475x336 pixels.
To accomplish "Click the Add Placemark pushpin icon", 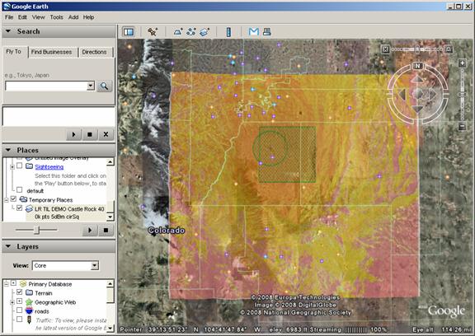I will (x=153, y=32).
